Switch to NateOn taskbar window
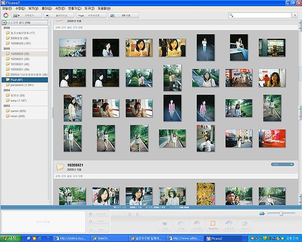 point(109,239)
